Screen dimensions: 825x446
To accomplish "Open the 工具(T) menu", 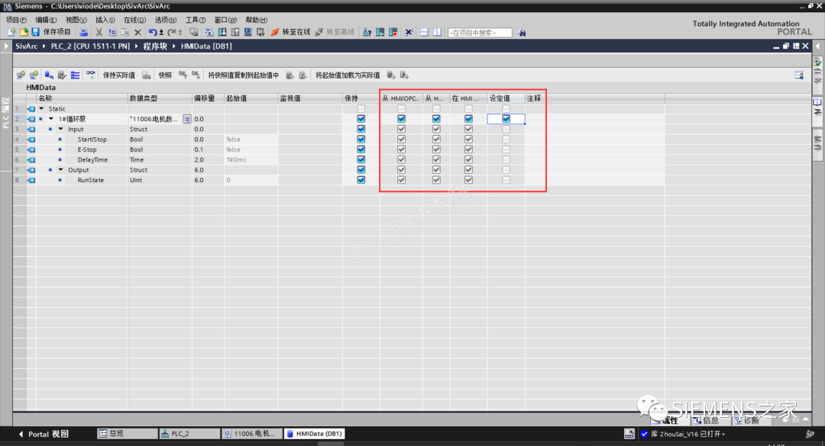I will [196, 20].
